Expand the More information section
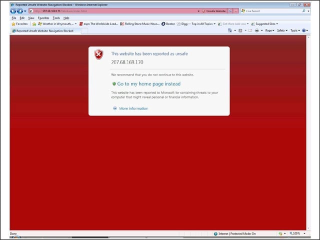320x240 pixels. pyautogui.click(x=133, y=108)
